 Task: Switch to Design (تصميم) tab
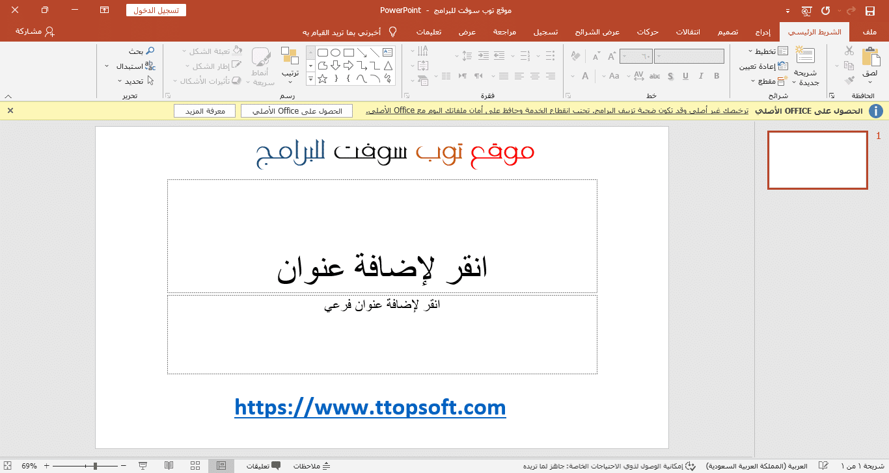[x=728, y=32]
